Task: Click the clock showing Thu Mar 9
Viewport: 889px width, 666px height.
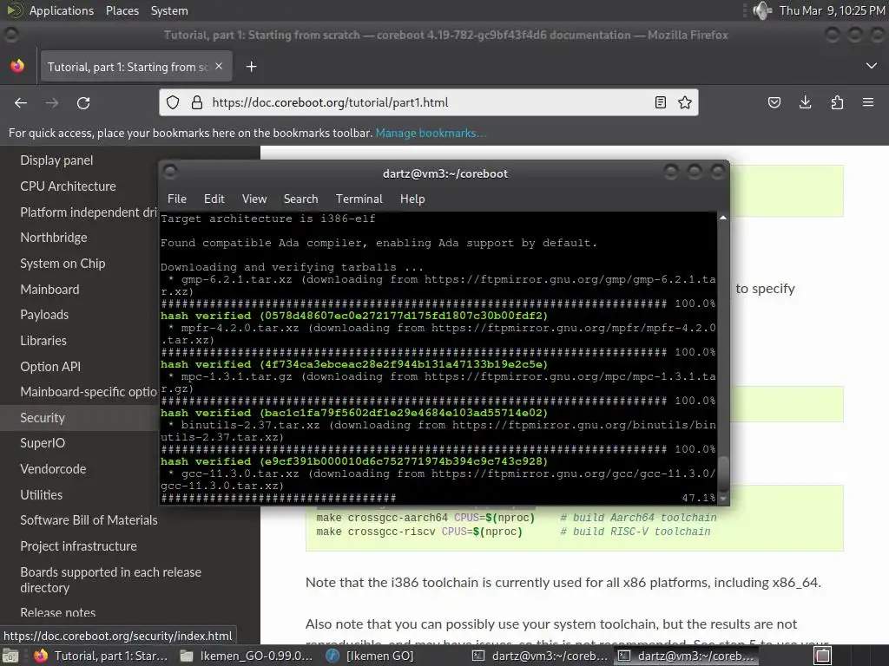Action: click(x=832, y=10)
